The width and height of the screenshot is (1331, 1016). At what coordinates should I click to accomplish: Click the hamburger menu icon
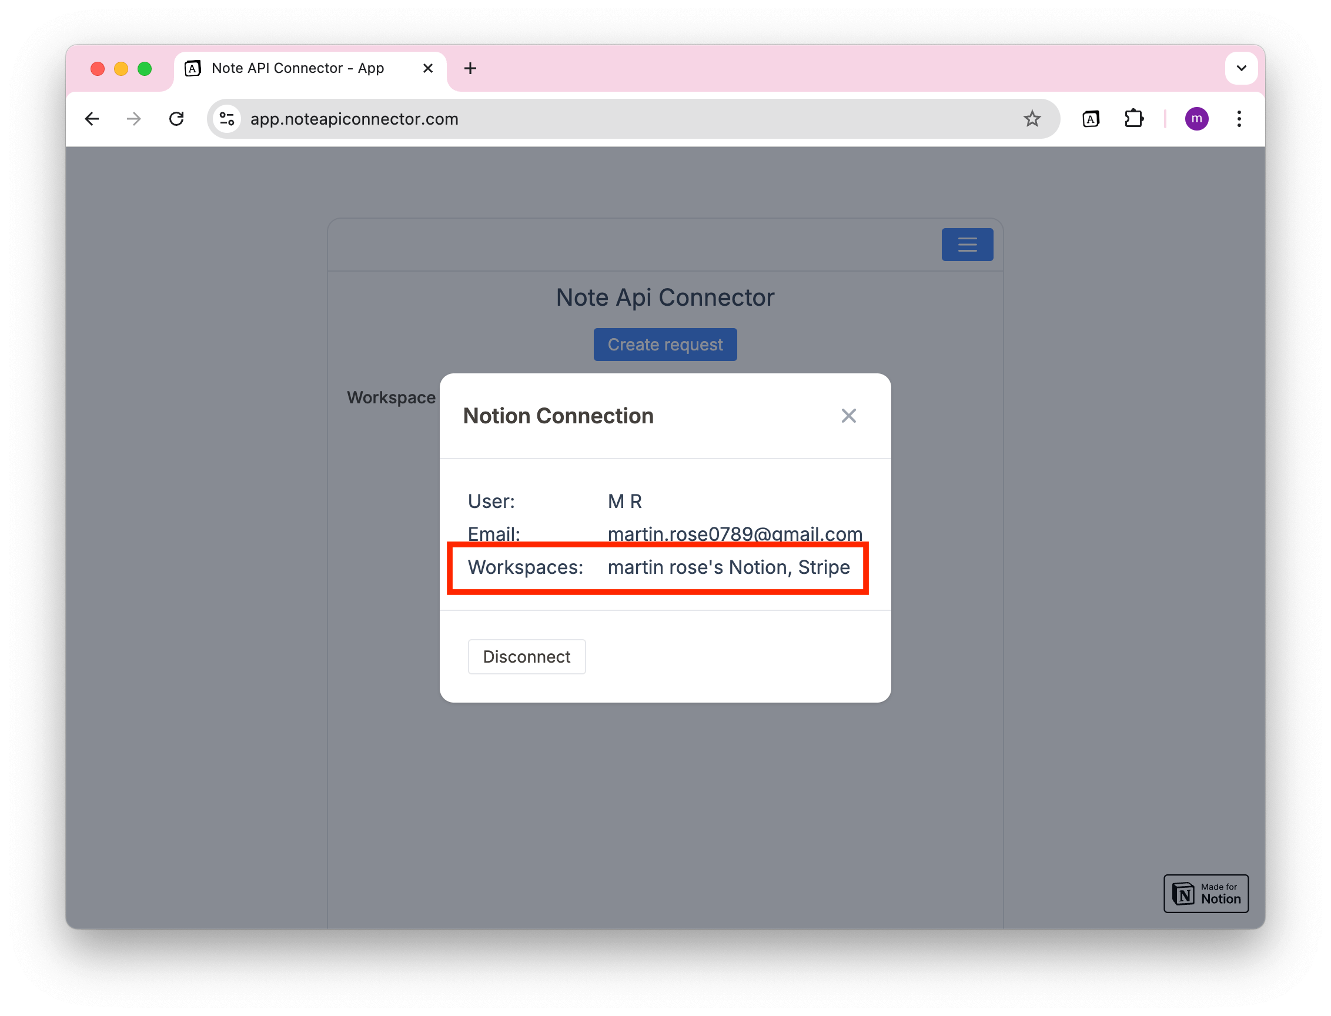point(967,245)
